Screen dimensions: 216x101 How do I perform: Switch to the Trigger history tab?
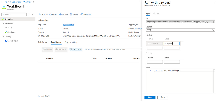point(71,42)
